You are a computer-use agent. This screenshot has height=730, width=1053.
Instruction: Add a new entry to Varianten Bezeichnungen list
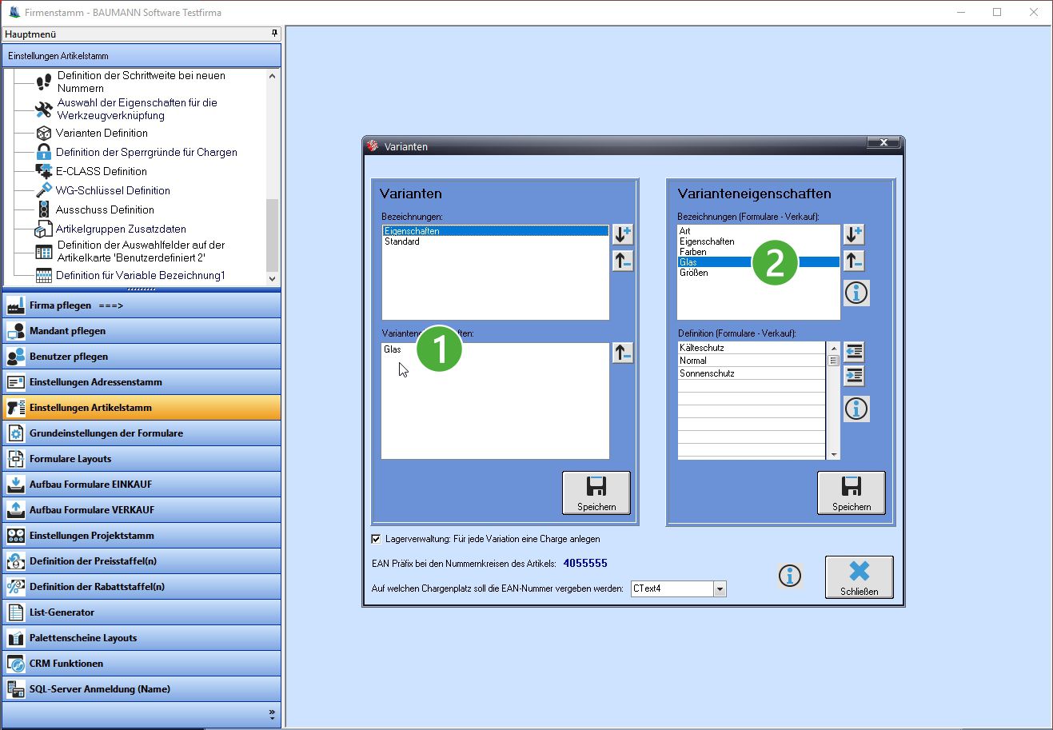623,234
